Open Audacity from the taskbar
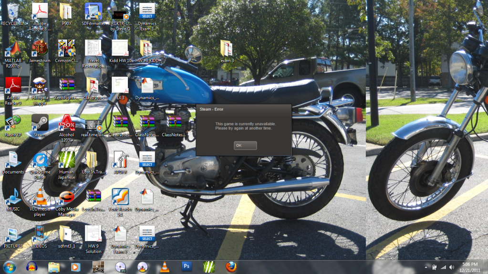 click(31, 267)
